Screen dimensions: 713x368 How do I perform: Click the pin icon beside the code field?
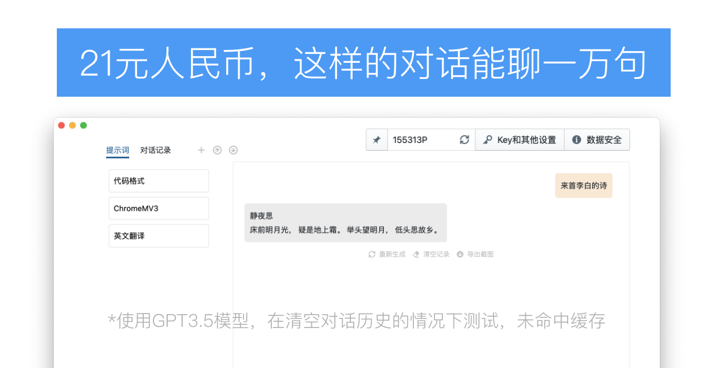[x=377, y=140]
